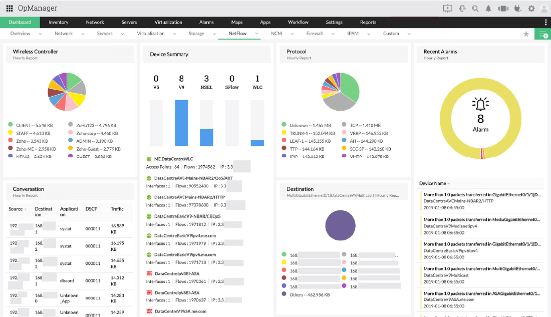Select the Workflow tab
Screen dimensions: 551x317
pos(298,22)
